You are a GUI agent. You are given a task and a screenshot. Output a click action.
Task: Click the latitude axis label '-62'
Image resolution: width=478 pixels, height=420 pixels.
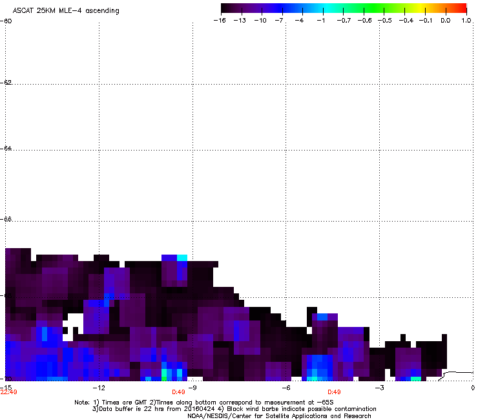click(6, 83)
